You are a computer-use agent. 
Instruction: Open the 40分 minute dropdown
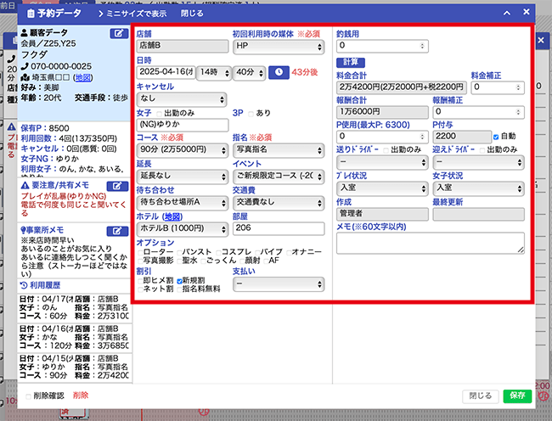coord(249,73)
